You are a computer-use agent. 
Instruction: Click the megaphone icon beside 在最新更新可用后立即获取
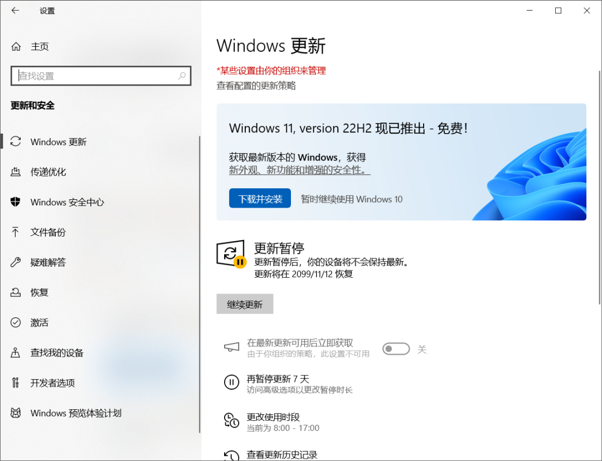[x=231, y=347]
